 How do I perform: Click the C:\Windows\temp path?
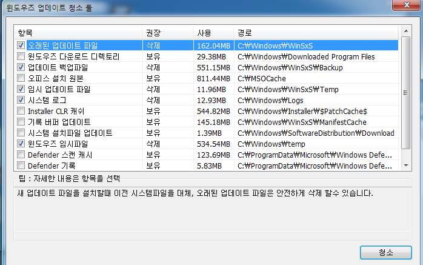click(x=271, y=144)
